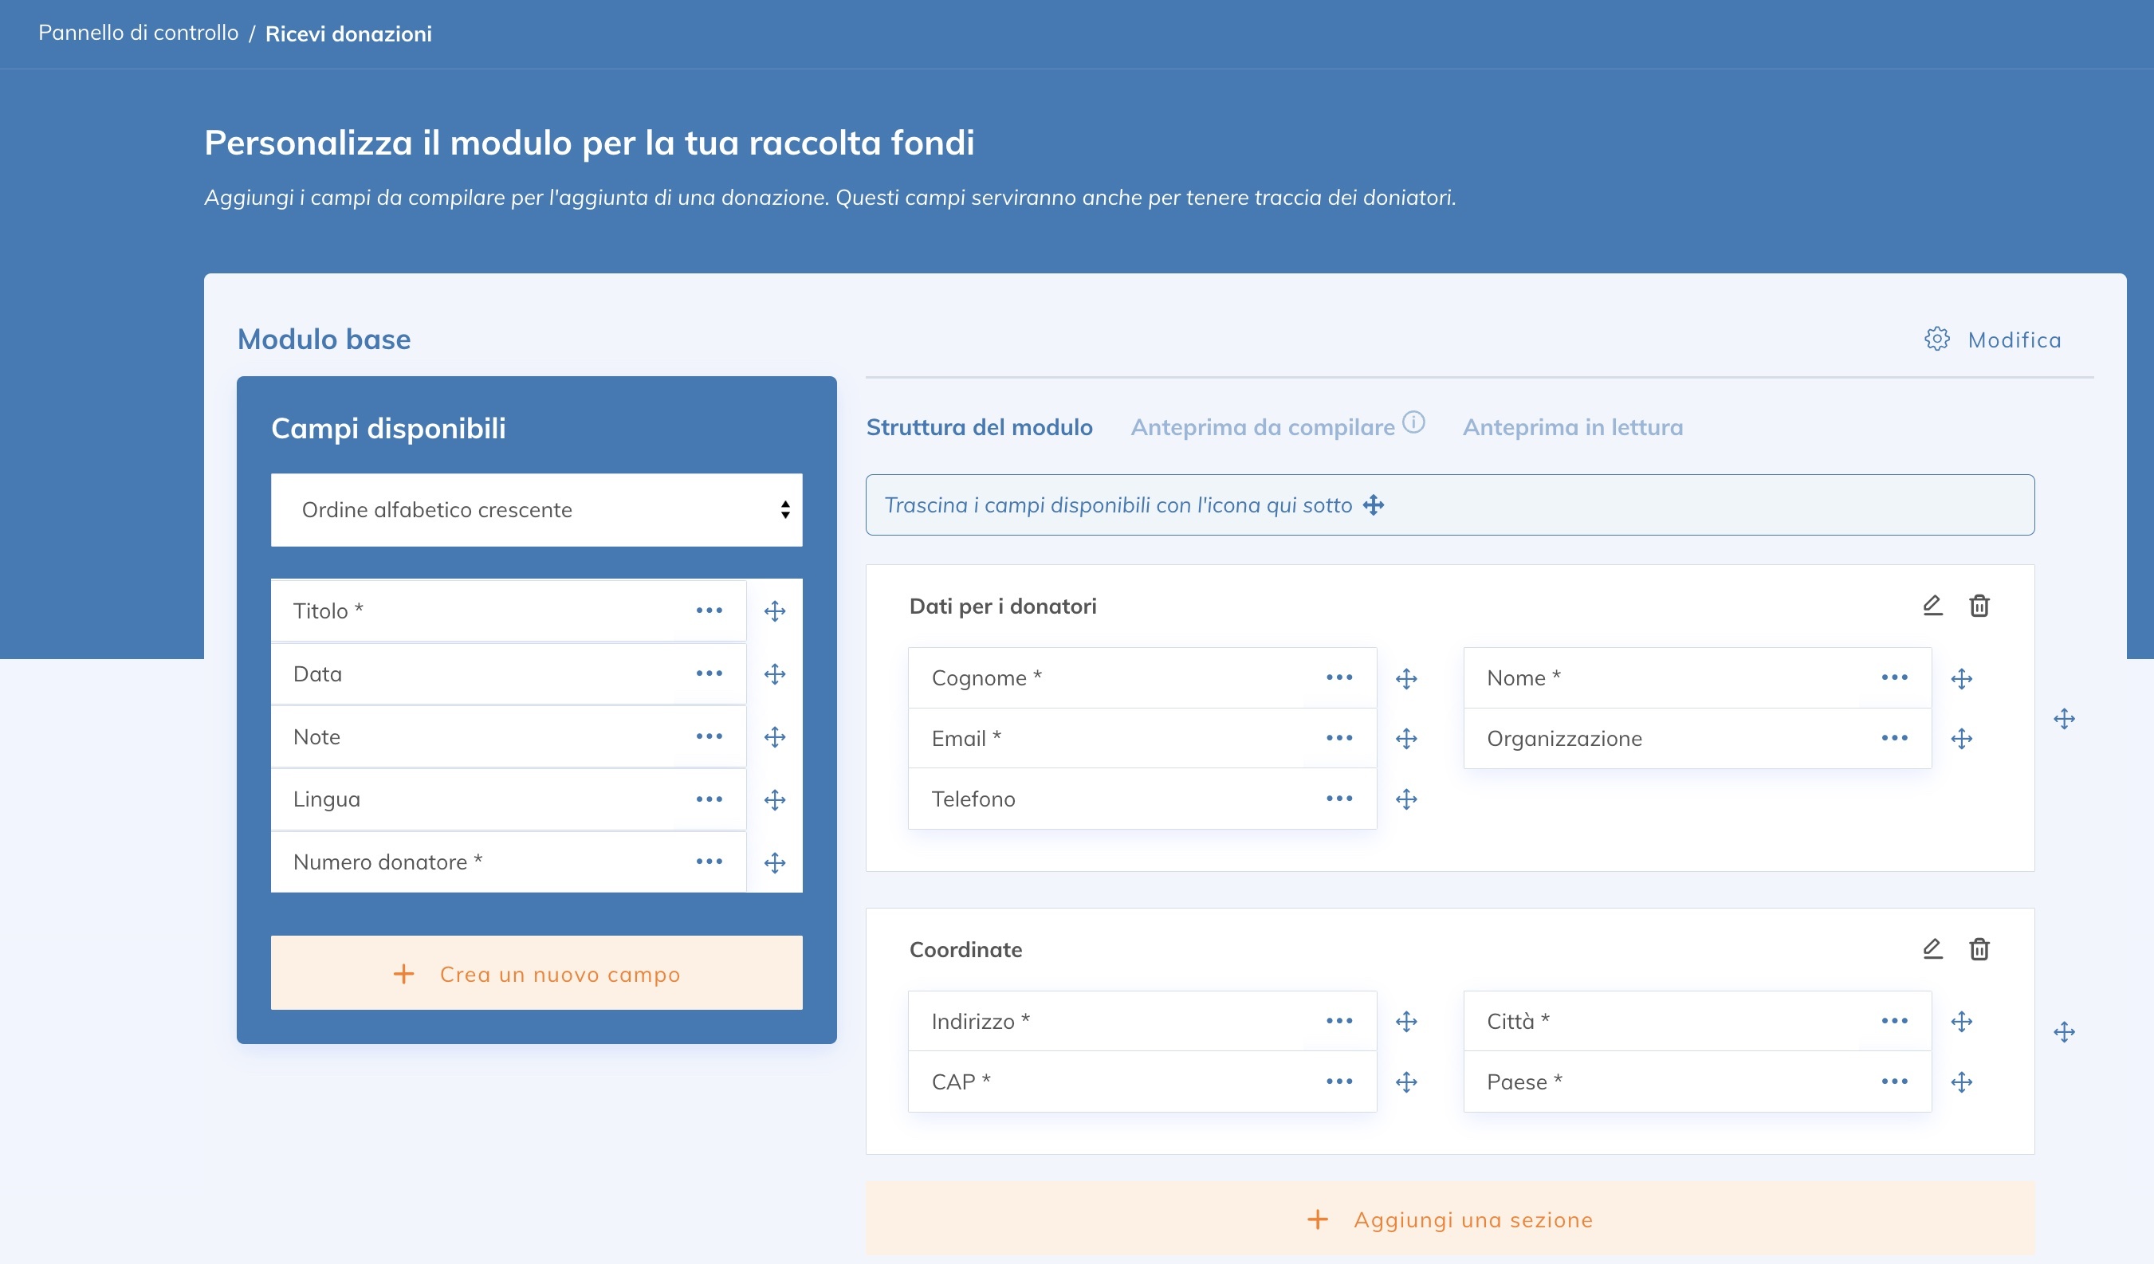
Task: Click Crea un nuovo campo button
Action: (536, 973)
